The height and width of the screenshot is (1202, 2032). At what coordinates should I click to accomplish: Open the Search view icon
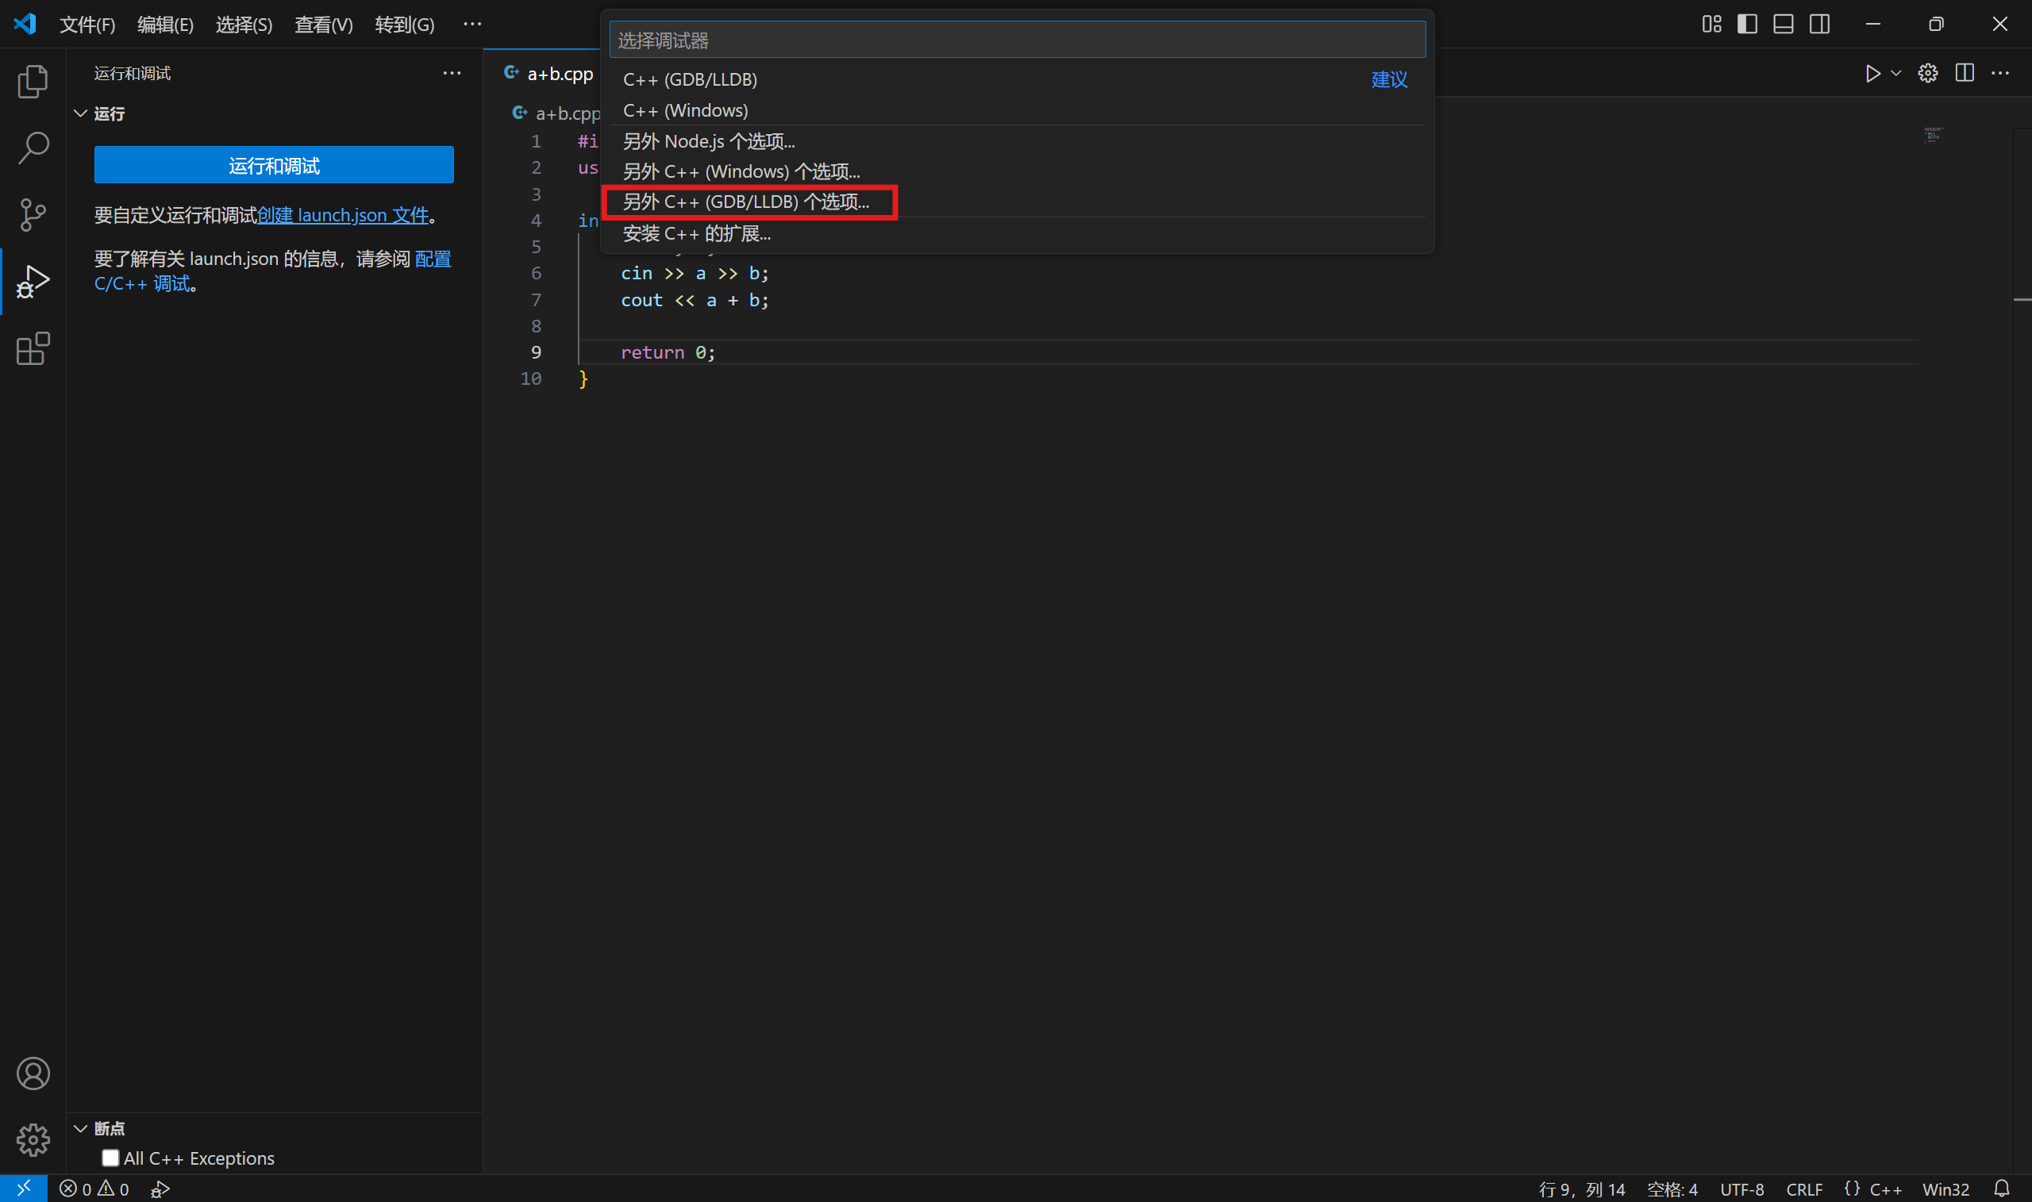tap(33, 148)
